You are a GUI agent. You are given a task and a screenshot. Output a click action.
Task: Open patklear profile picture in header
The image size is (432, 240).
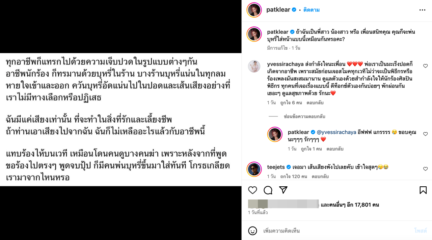254,10
